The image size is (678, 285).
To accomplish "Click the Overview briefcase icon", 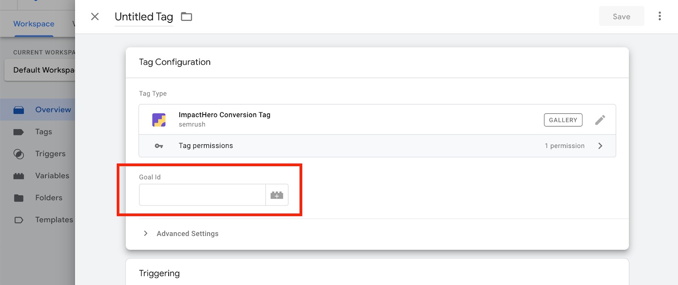I will pos(19,110).
